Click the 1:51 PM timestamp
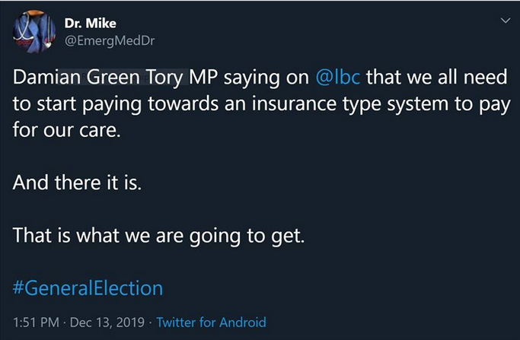 click(x=37, y=322)
